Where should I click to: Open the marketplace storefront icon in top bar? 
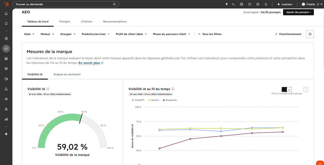coord(241,4)
